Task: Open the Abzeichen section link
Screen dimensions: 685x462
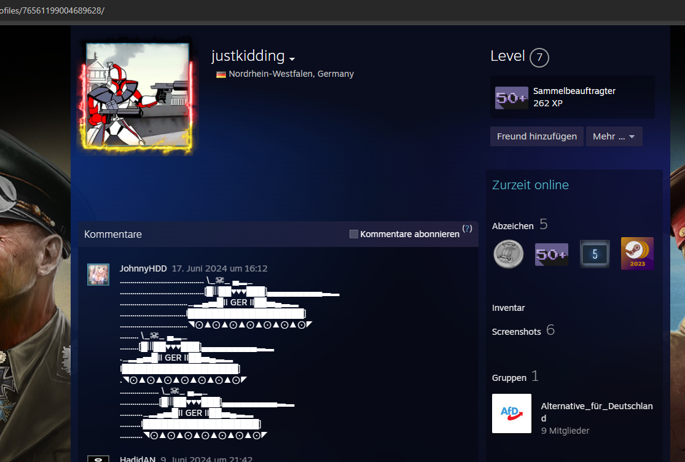Action: [x=512, y=226]
